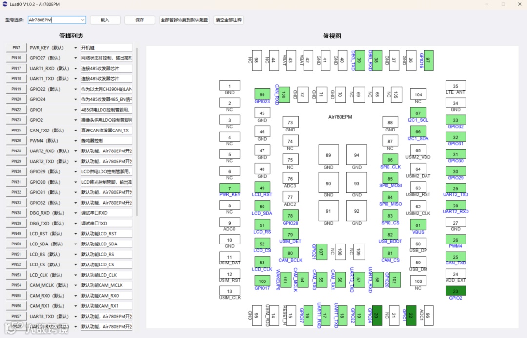Select pin 38 DBG_RXD on chip diagram
This screenshot has height=338, width=527.
click(377, 60)
